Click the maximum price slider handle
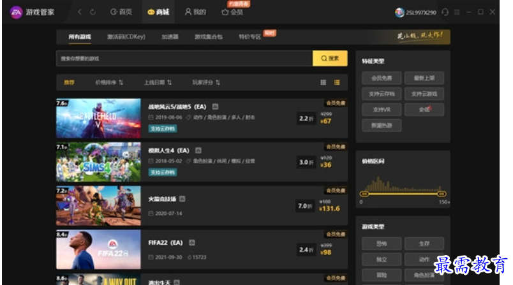The height and width of the screenshot is (285, 513). click(x=442, y=194)
